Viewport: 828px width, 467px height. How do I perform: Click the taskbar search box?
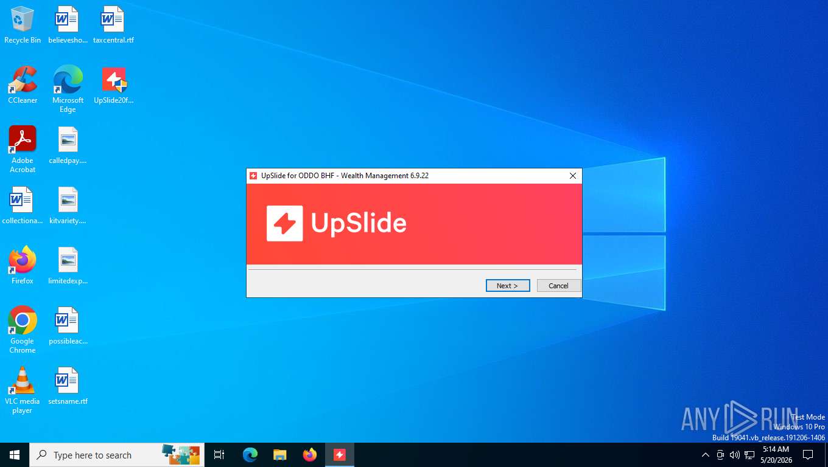pos(117,455)
